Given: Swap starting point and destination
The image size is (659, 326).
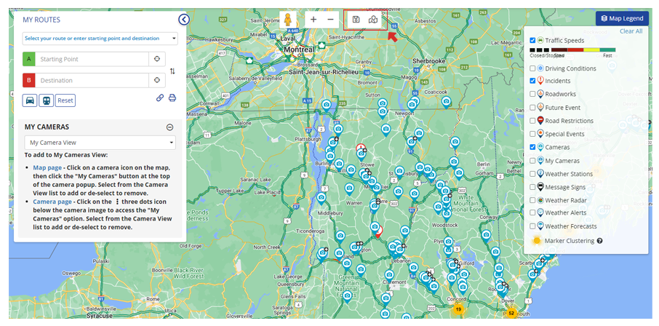Looking at the screenshot, I should pyautogui.click(x=172, y=71).
